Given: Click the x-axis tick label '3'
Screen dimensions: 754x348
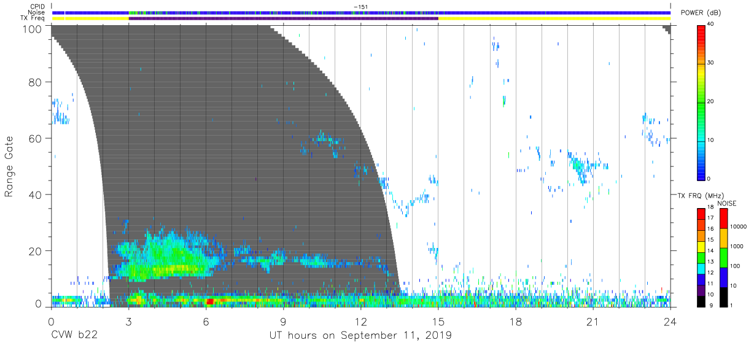Looking at the screenshot, I should point(128,322).
